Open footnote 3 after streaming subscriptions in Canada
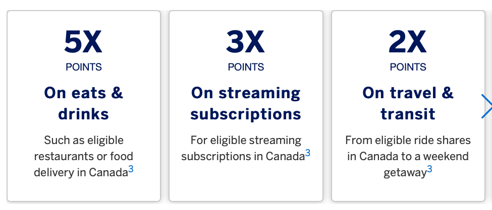 coord(307,153)
